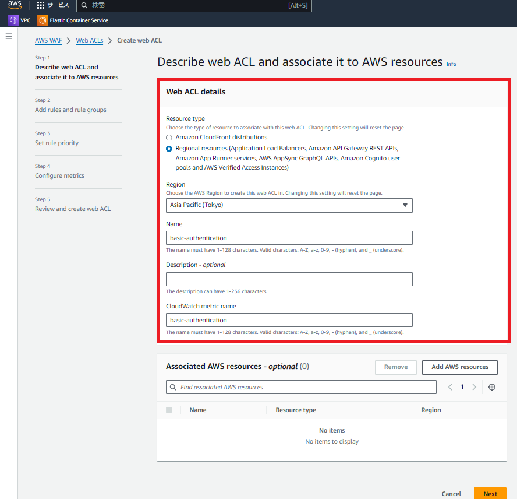Open the hamburger navigation menu
This screenshot has height=499, width=517.
coord(8,36)
